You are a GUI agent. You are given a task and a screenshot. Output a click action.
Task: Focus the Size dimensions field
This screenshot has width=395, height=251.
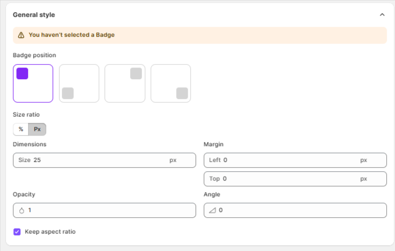coord(104,160)
